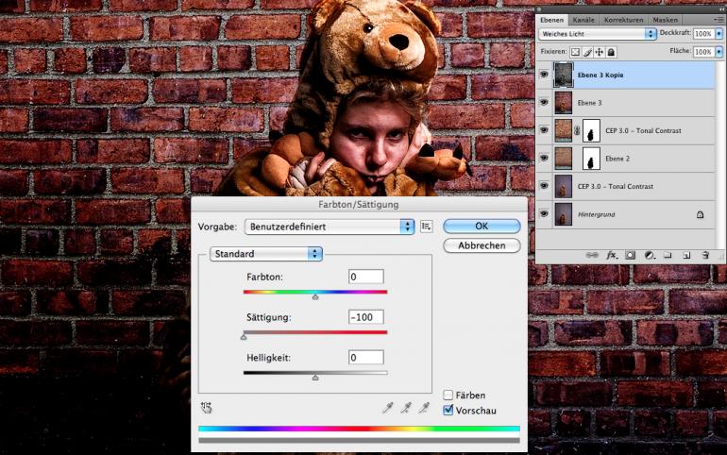Select the first eyedropper tool
The image size is (727, 455).
pyautogui.click(x=387, y=408)
